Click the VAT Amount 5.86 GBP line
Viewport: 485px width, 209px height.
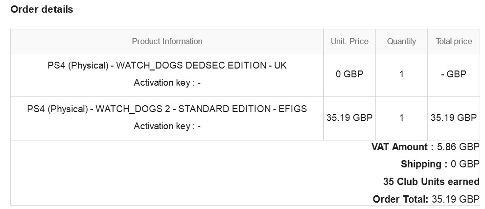425,147
